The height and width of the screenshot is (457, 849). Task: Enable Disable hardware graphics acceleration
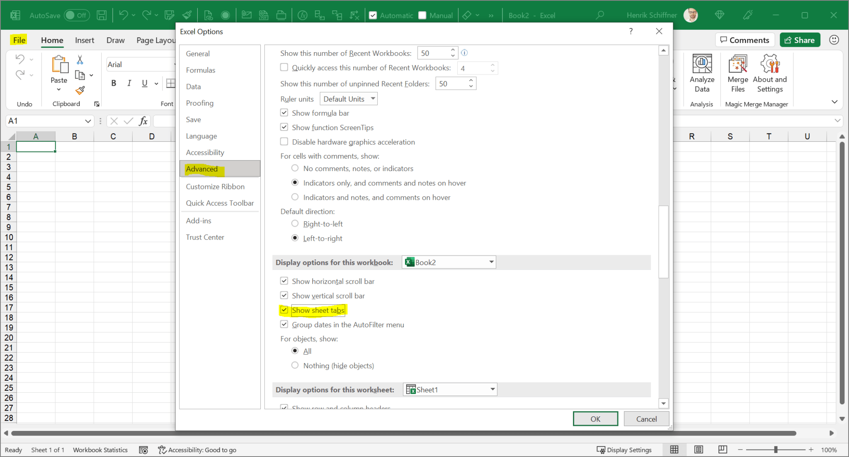pyautogui.click(x=284, y=142)
